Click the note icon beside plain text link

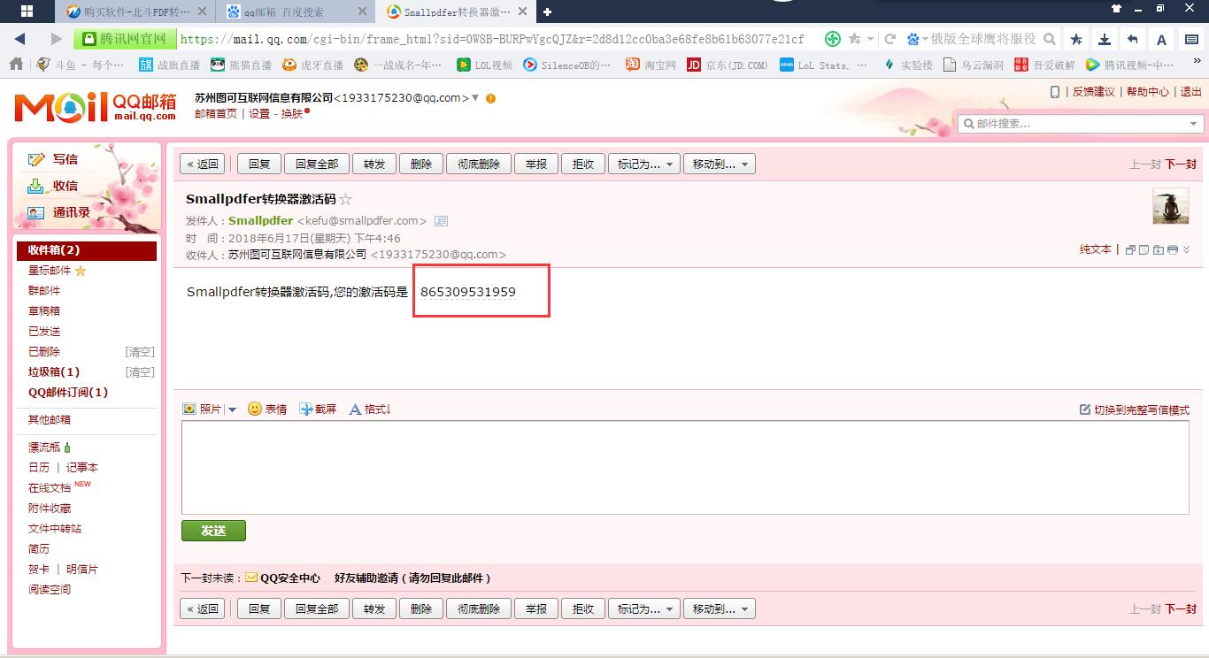1144,250
